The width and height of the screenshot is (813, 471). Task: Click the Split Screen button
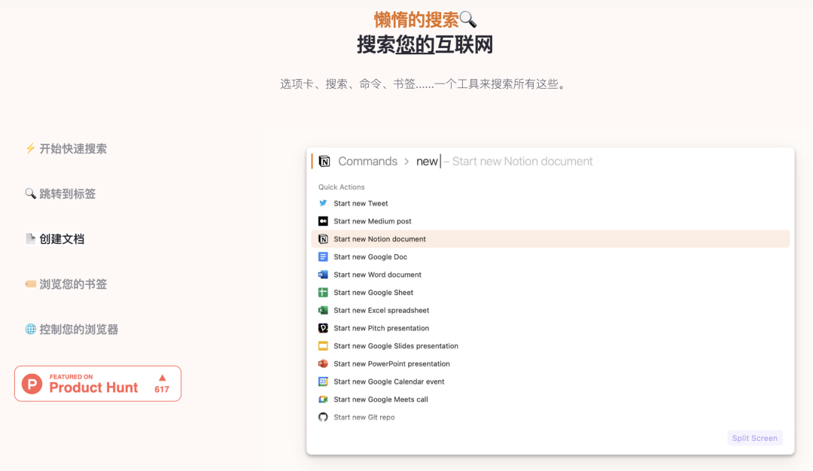tap(754, 438)
